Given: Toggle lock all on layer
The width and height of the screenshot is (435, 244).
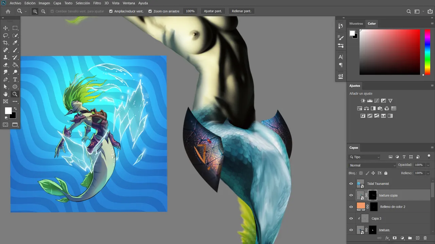Looking at the screenshot, I should pos(386,173).
